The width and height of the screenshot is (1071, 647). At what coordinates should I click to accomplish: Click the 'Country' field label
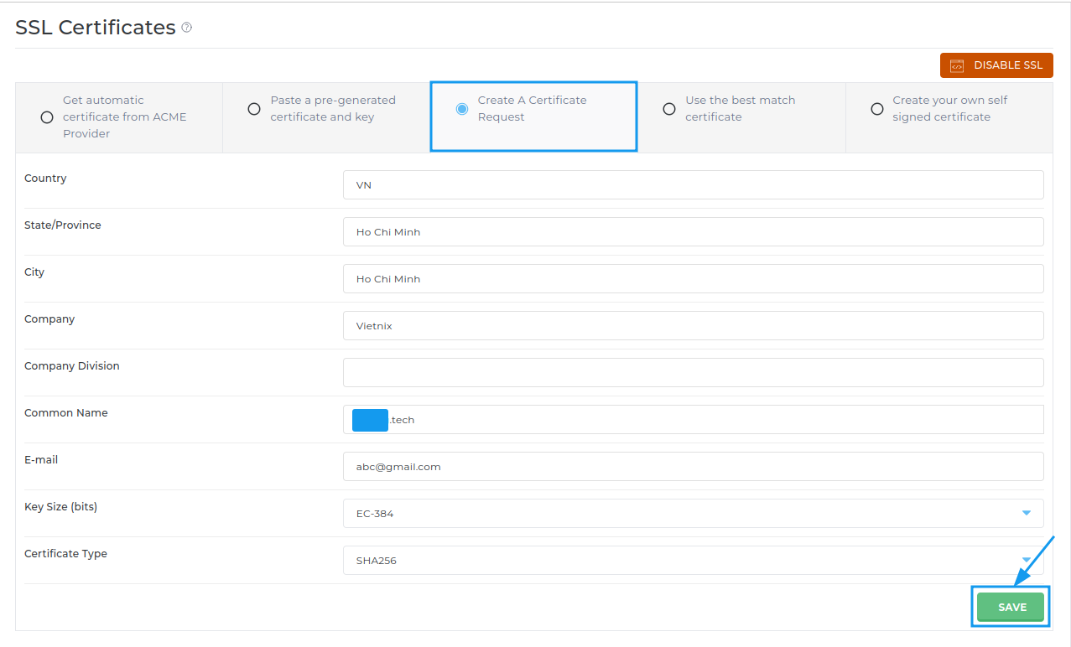point(45,179)
